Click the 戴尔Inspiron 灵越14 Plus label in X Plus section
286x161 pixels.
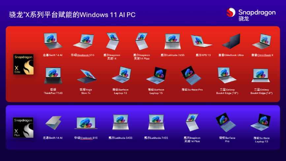pos(192,140)
